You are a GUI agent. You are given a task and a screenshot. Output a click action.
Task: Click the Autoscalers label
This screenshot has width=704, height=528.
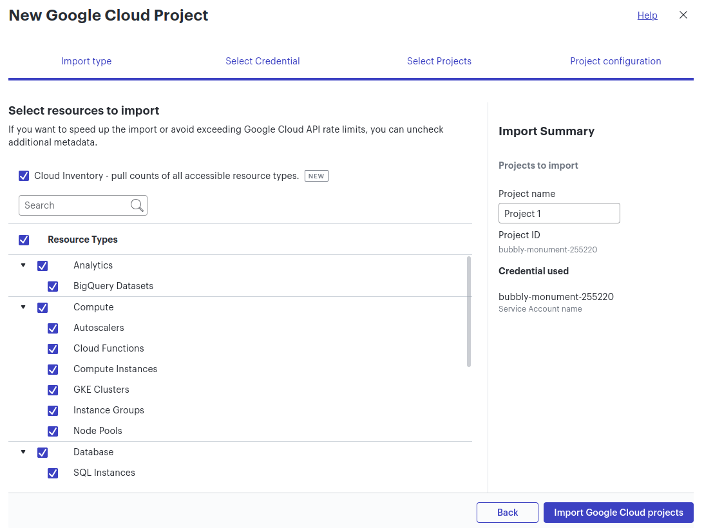click(x=99, y=328)
